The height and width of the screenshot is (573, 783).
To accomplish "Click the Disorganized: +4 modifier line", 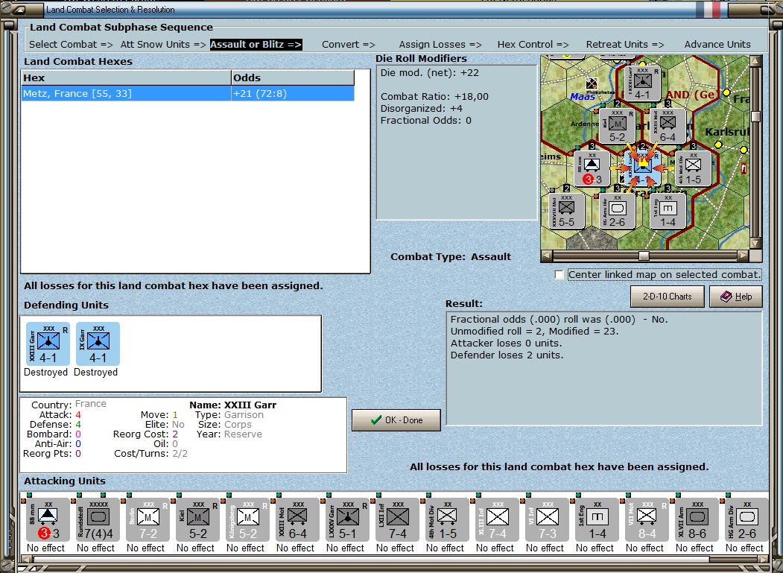I will point(422,109).
